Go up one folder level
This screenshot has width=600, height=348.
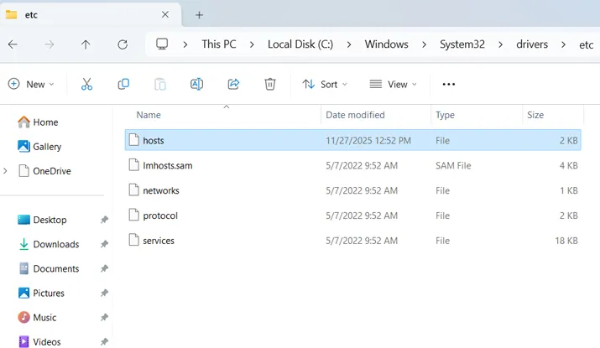pos(86,44)
